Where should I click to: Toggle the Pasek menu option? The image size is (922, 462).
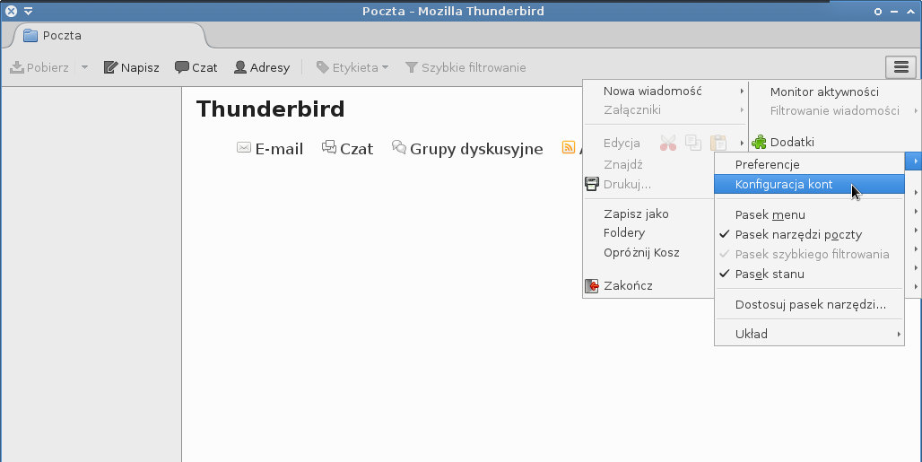click(x=809, y=214)
